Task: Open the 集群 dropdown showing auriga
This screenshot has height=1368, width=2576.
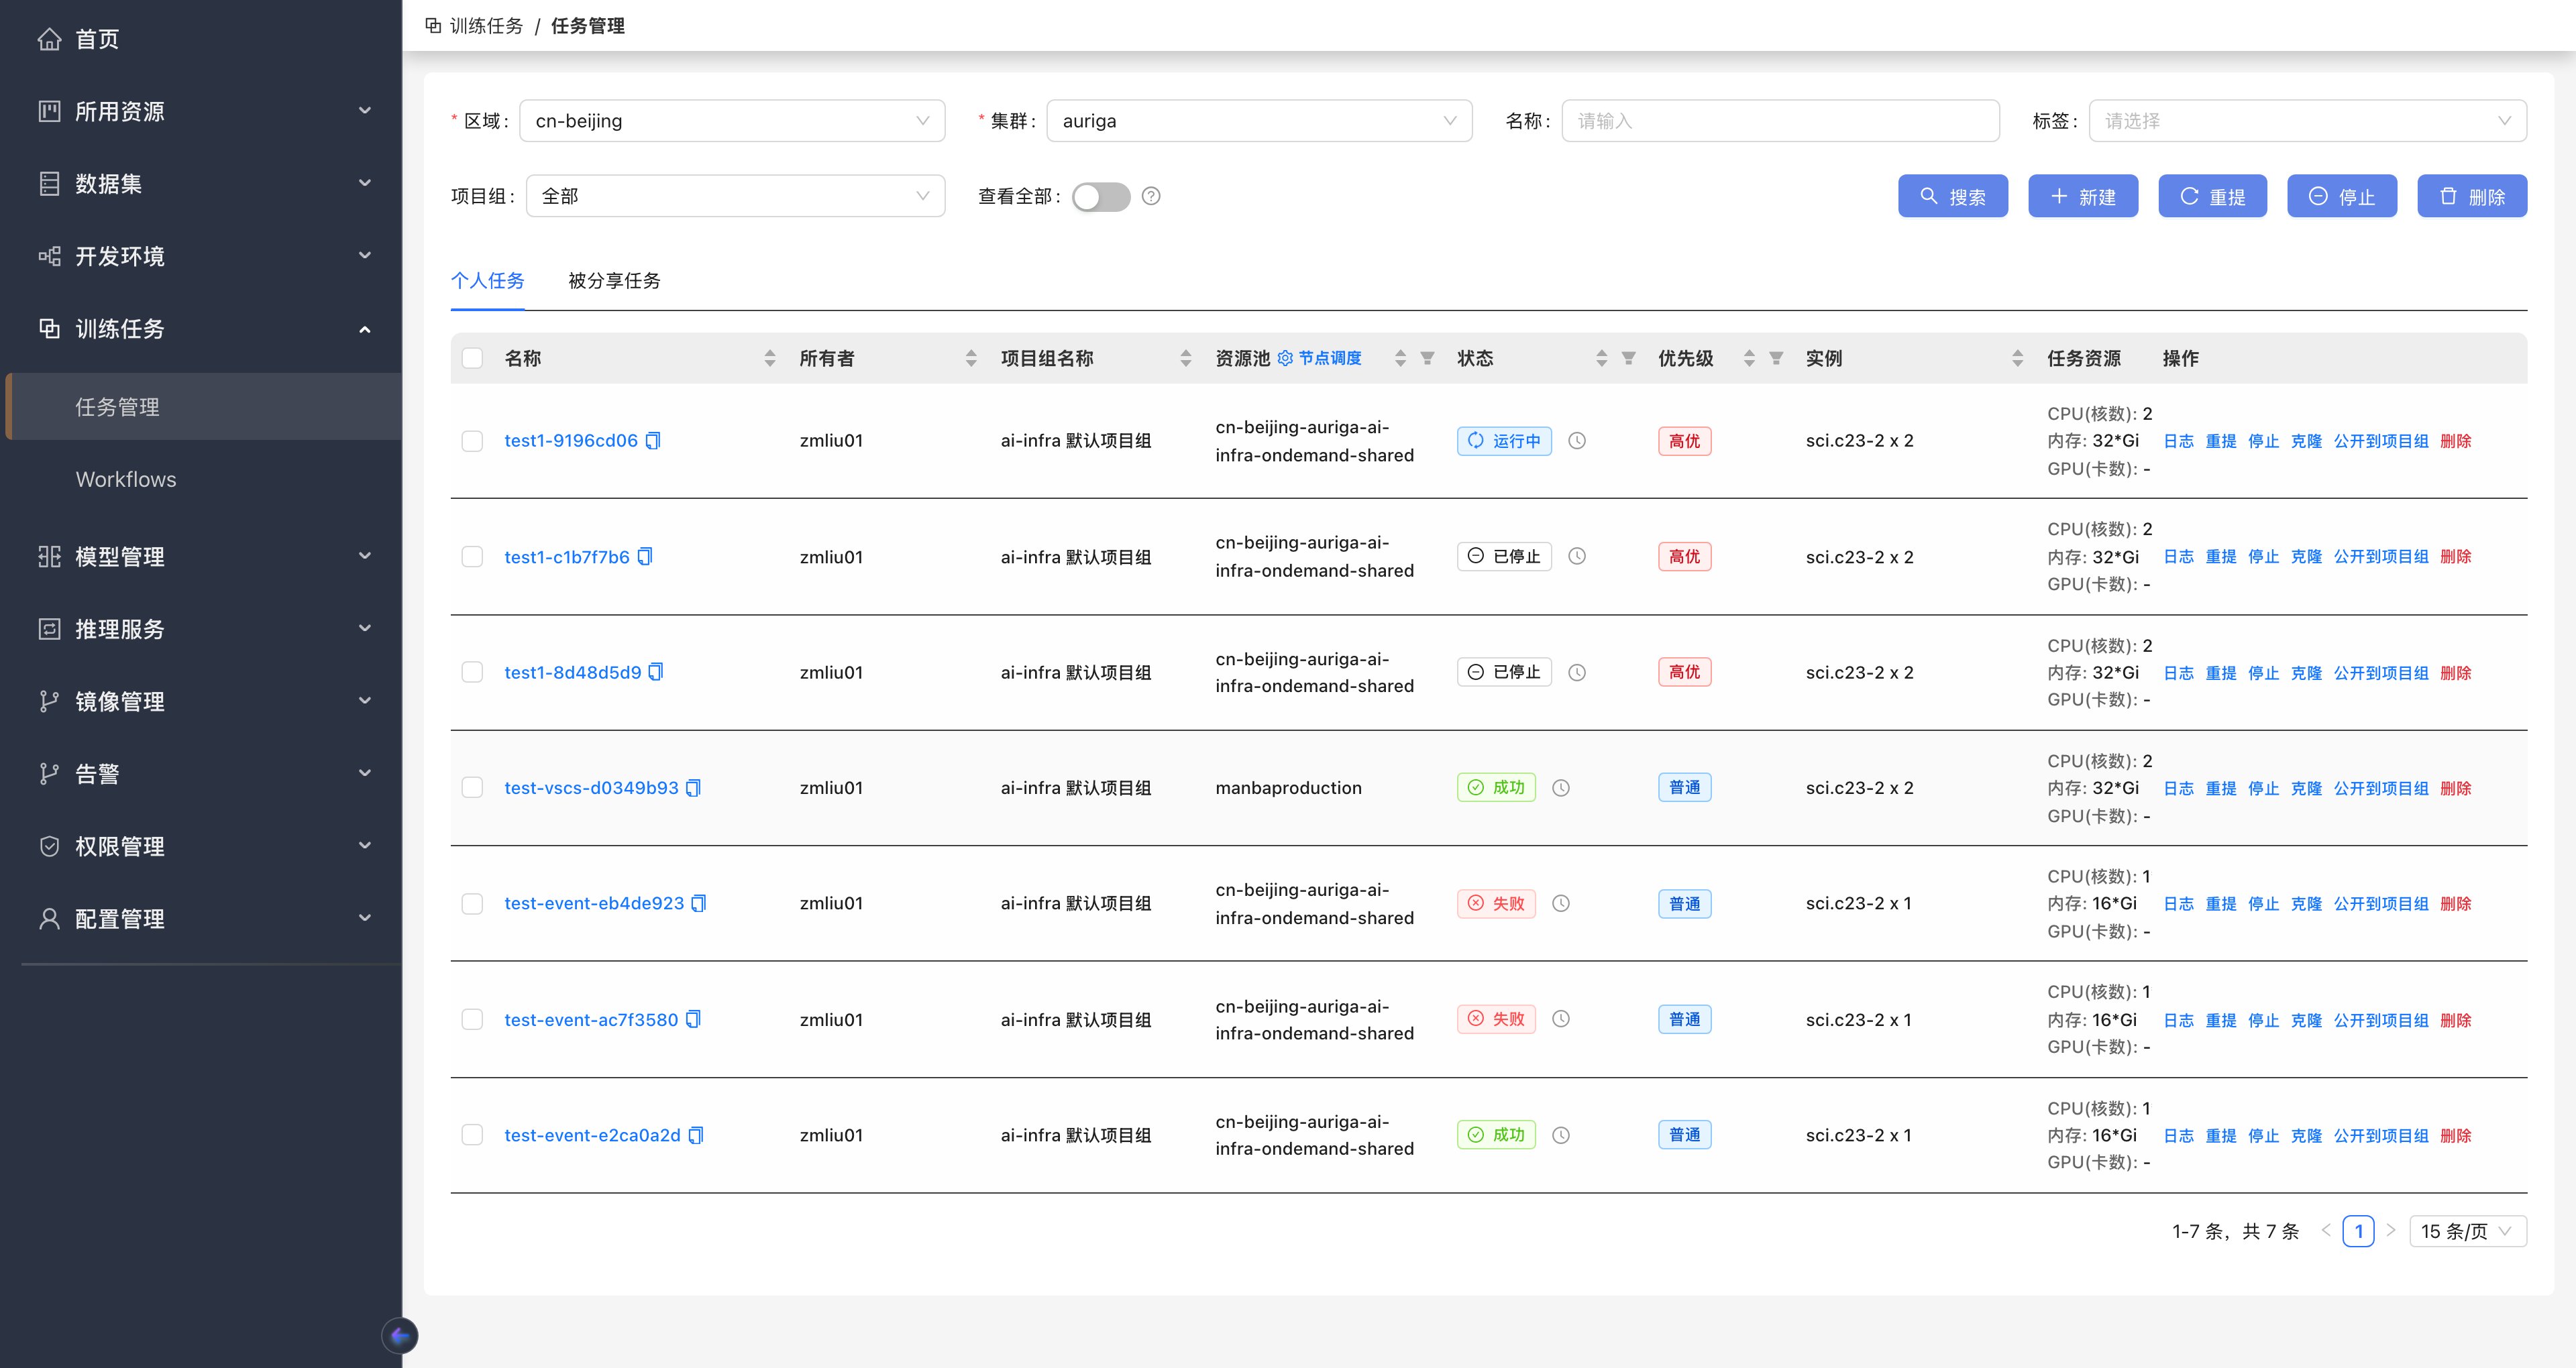Action: [1259, 121]
